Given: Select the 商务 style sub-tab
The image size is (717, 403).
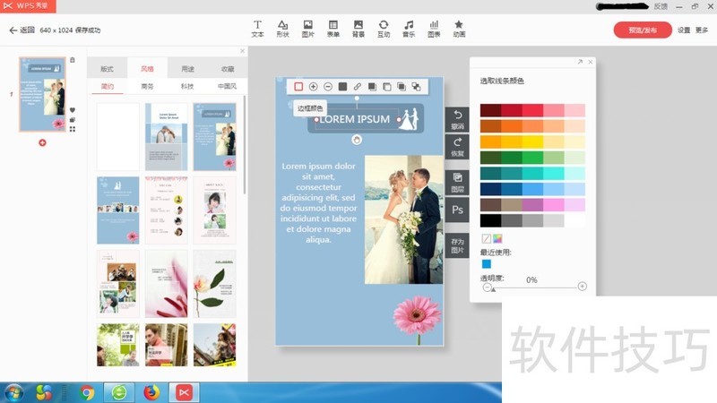Looking at the screenshot, I should (147, 86).
